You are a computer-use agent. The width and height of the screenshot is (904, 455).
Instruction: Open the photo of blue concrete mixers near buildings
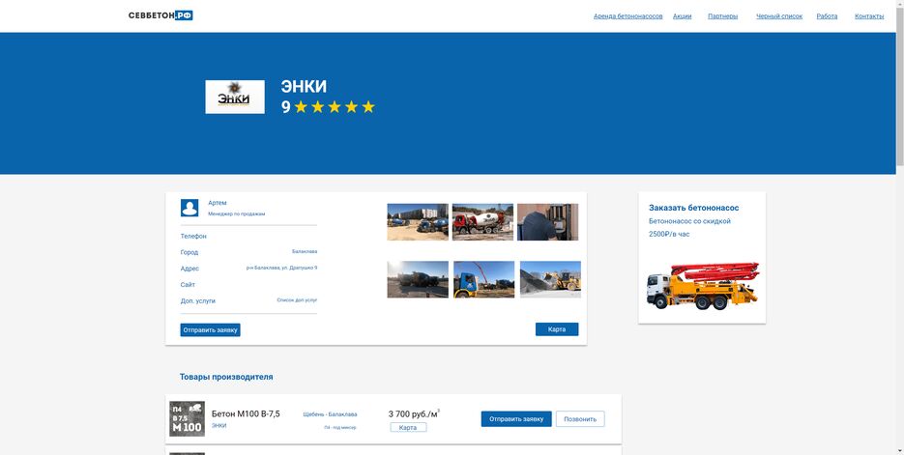pyautogui.click(x=418, y=222)
